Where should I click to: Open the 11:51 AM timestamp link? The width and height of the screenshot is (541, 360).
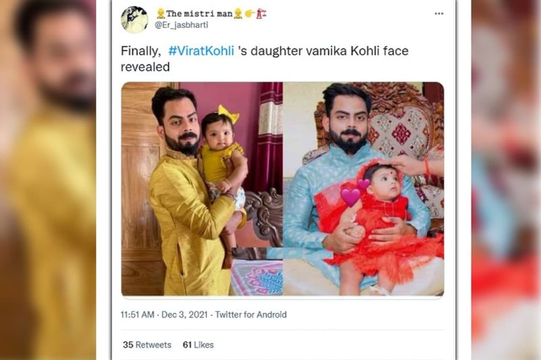137,315
